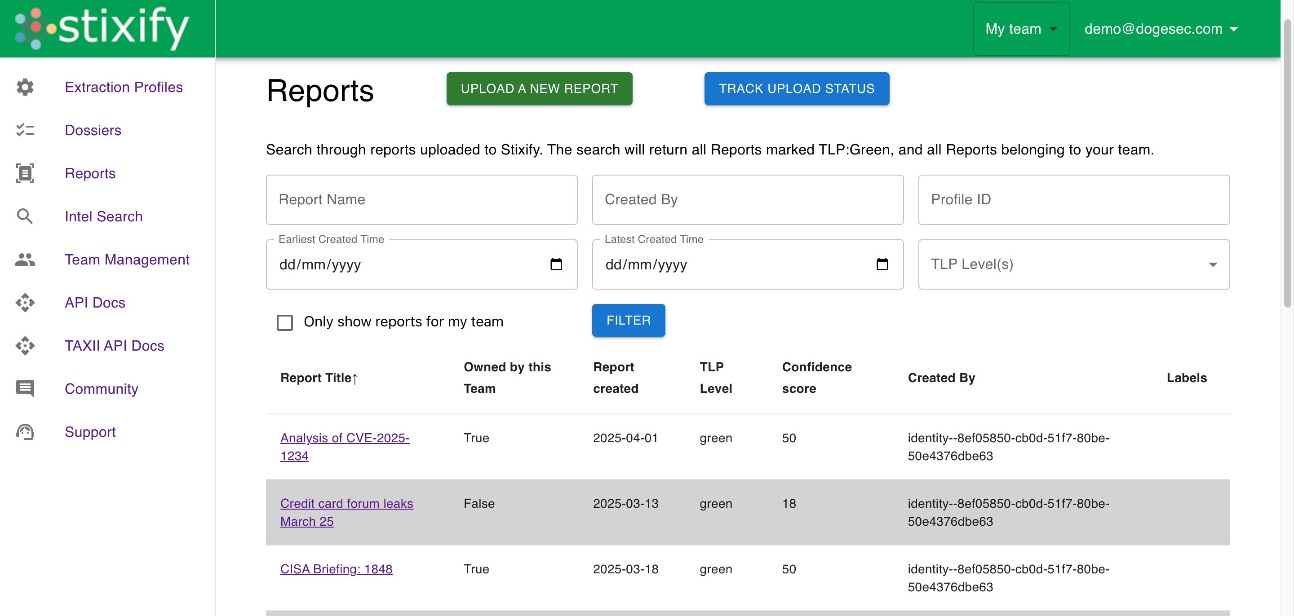Click the Confidence score column header
The height and width of the screenshot is (616, 1294).
click(816, 378)
